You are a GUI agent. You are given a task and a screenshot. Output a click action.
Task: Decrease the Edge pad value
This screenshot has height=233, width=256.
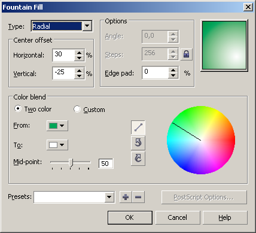click(x=173, y=75)
